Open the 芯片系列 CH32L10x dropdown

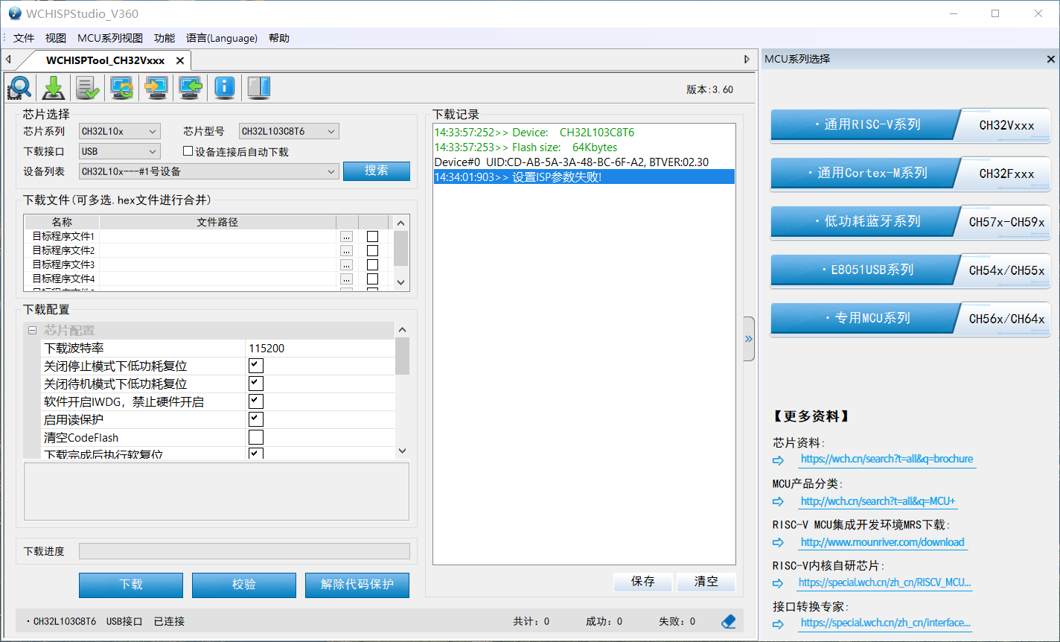120,131
